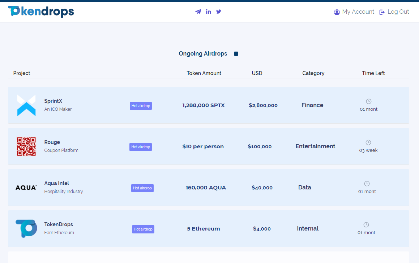Viewport: 419px width, 263px height.
Task: Click the Time Left column header
Action: 373,73
